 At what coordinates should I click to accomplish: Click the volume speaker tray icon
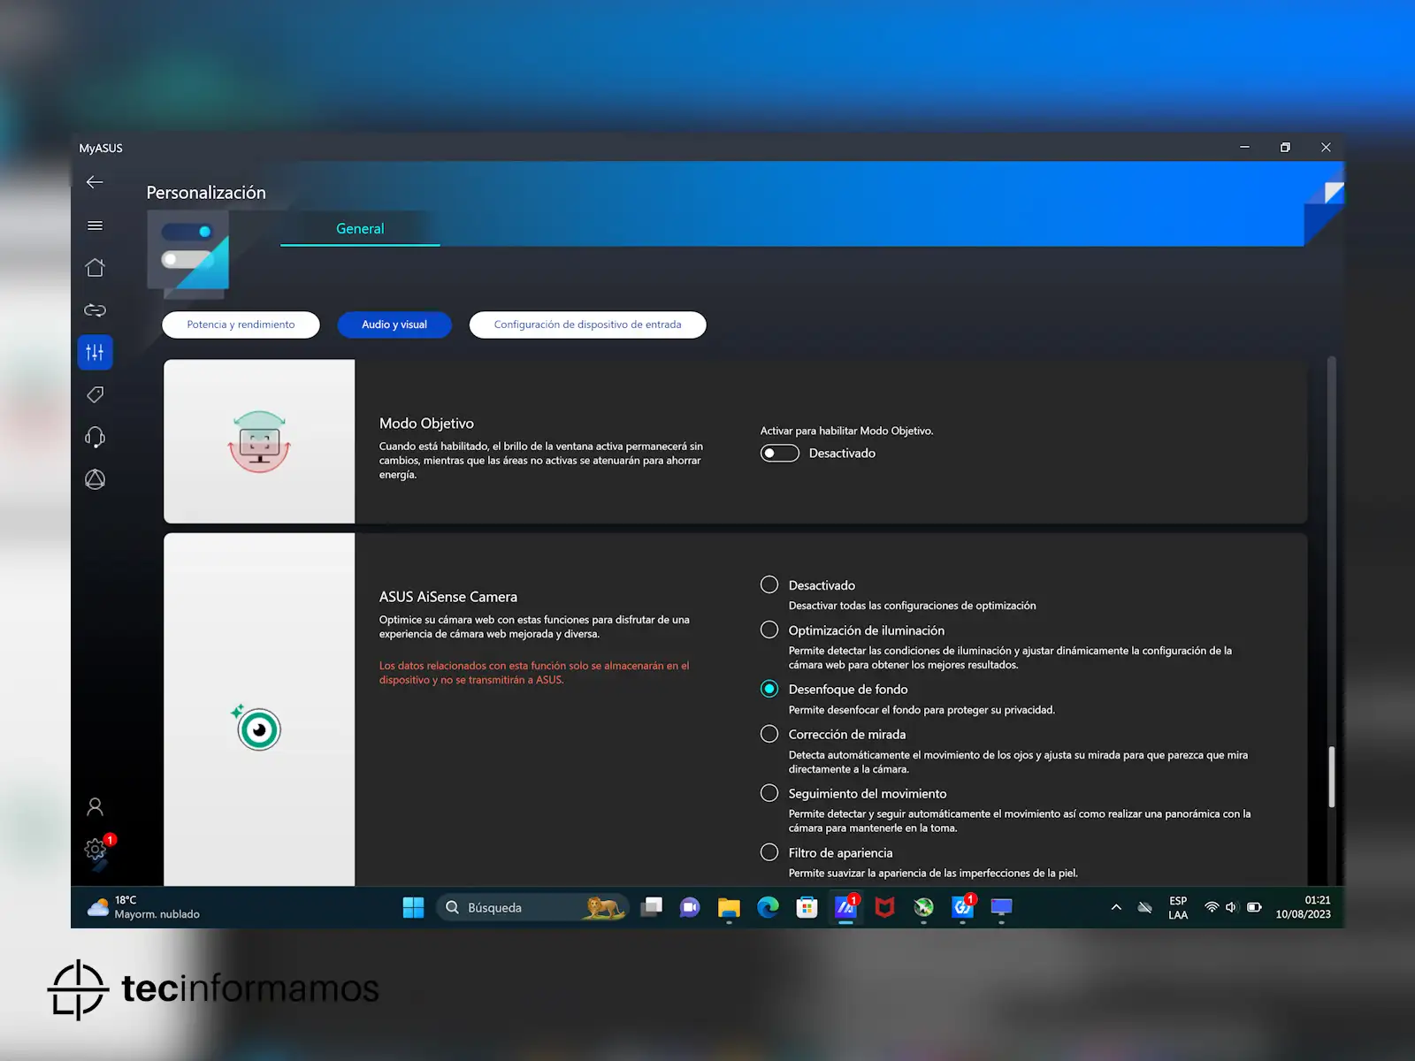[1231, 907]
